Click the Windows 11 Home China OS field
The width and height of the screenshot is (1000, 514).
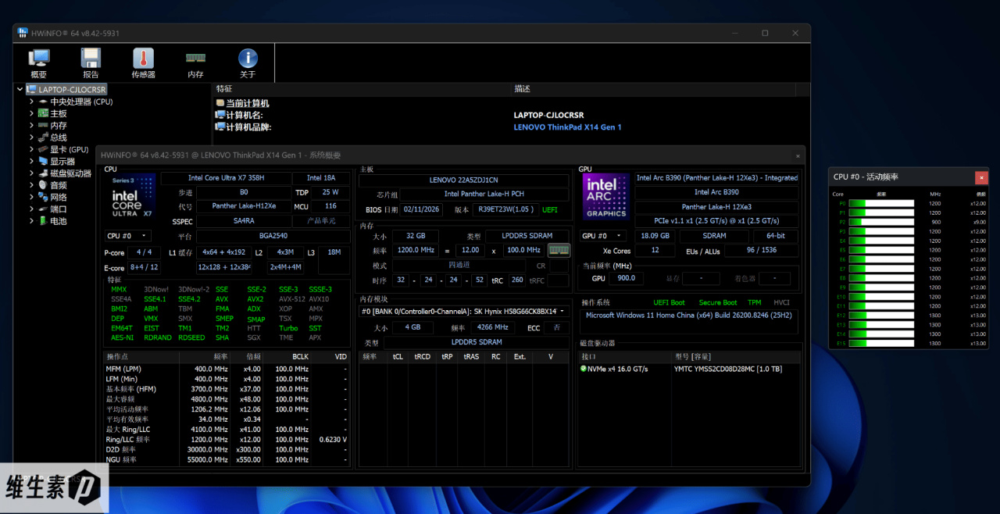tap(689, 316)
